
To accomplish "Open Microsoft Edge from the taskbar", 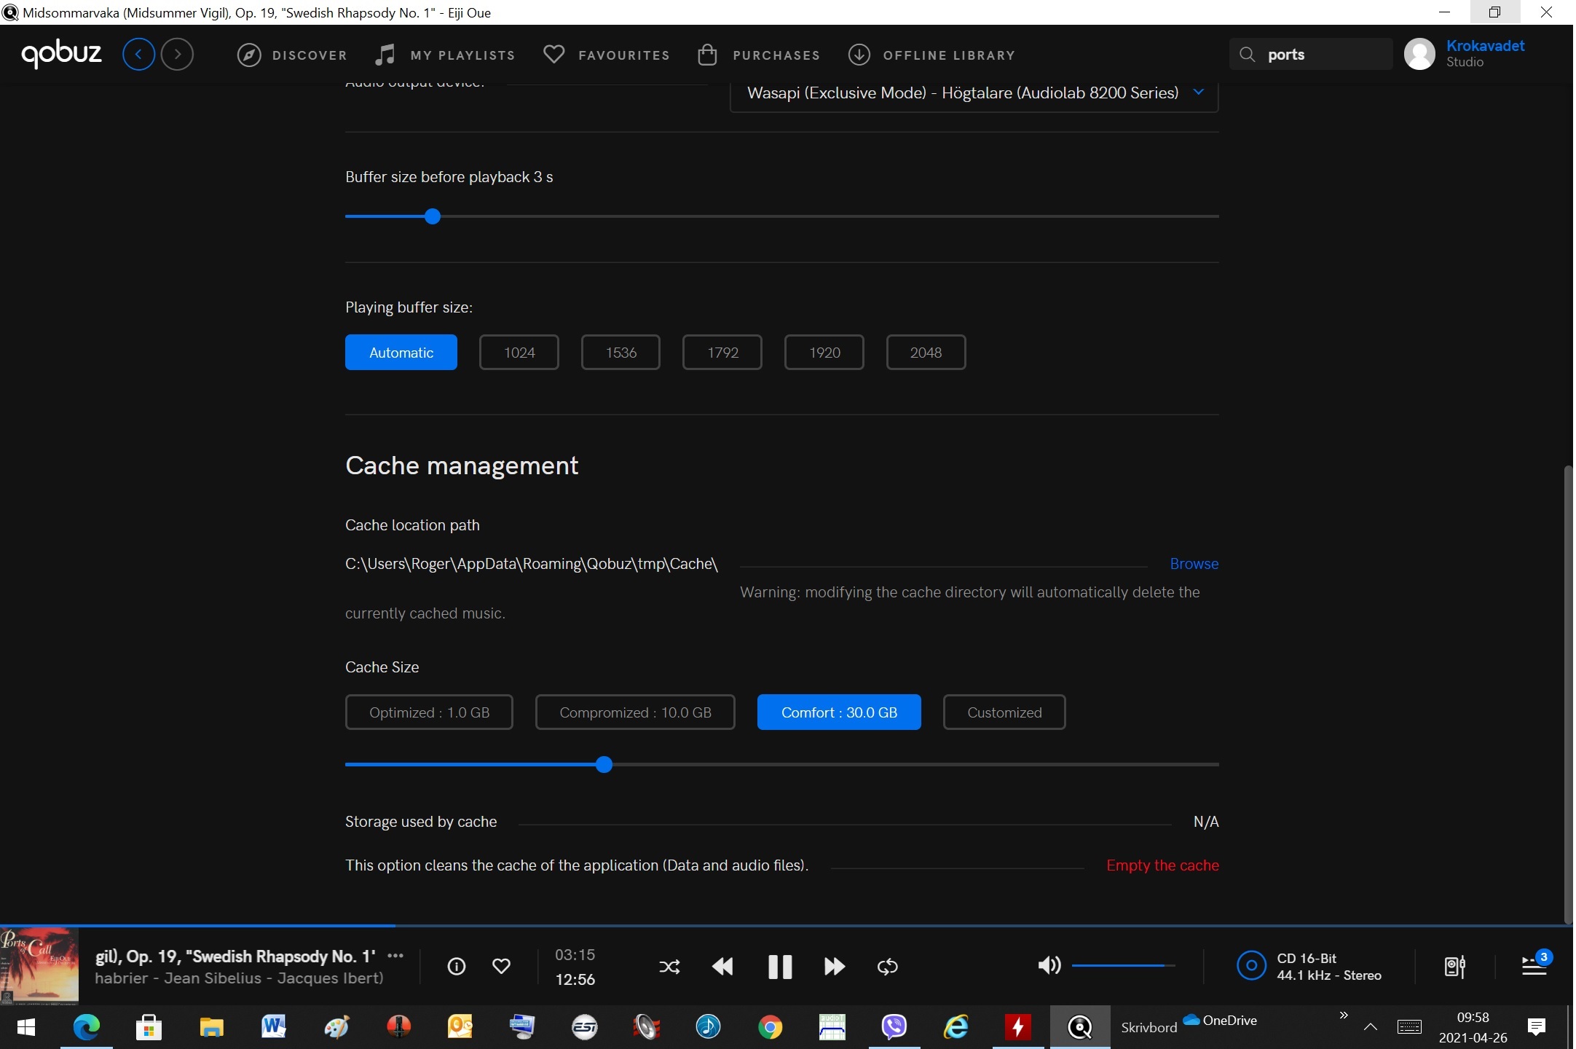I will tap(87, 1027).
